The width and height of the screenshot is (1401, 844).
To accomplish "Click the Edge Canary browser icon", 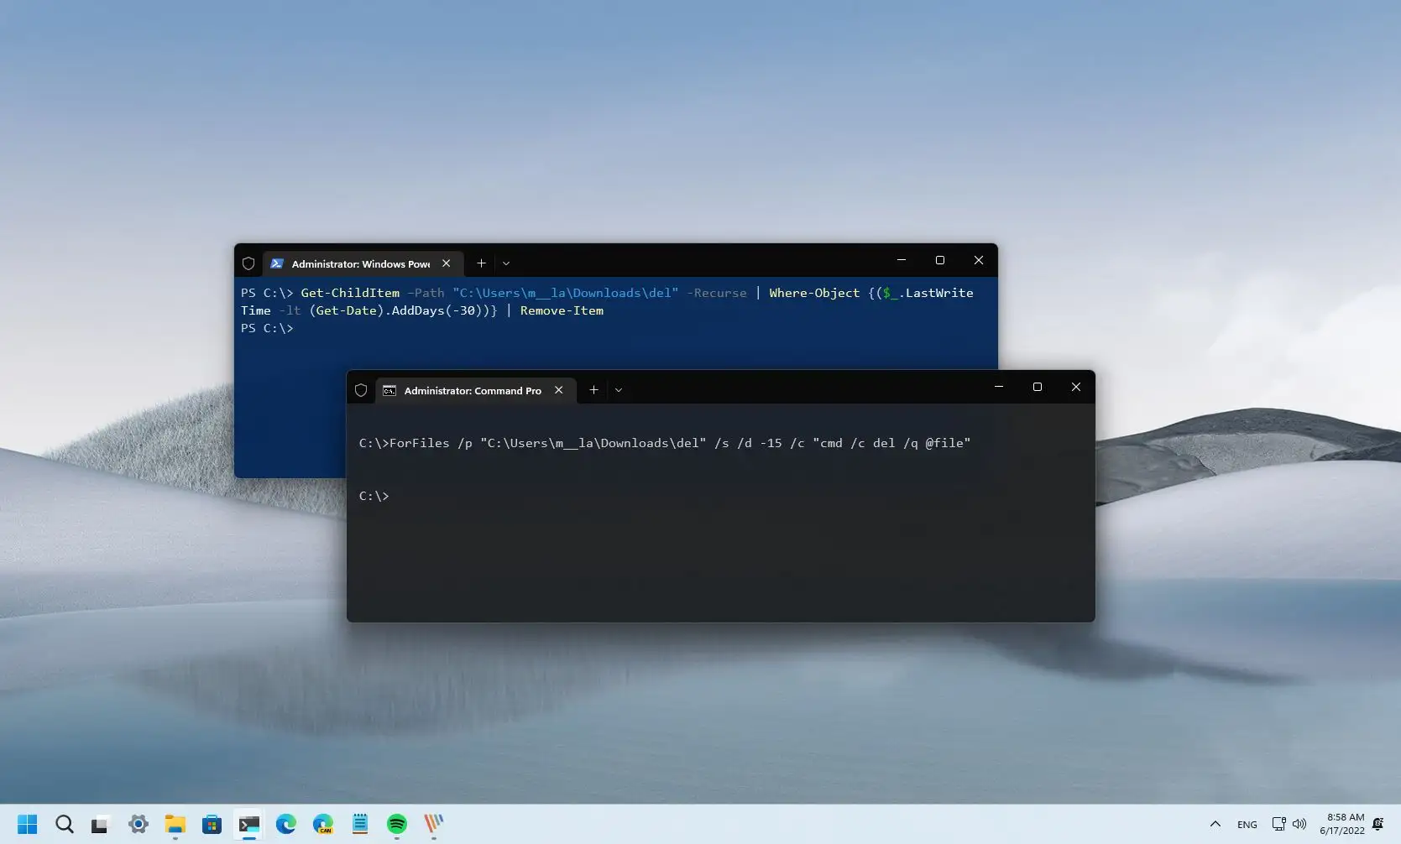I will tap(323, 825).
